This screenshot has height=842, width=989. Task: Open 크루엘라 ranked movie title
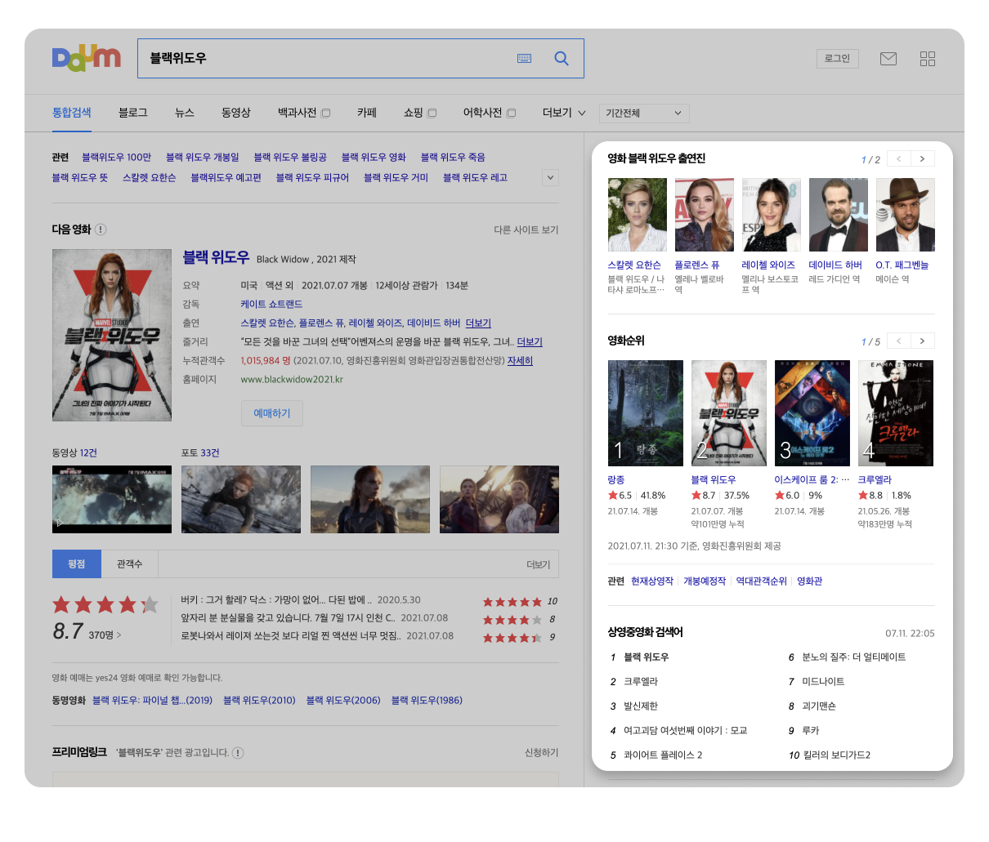875,479
